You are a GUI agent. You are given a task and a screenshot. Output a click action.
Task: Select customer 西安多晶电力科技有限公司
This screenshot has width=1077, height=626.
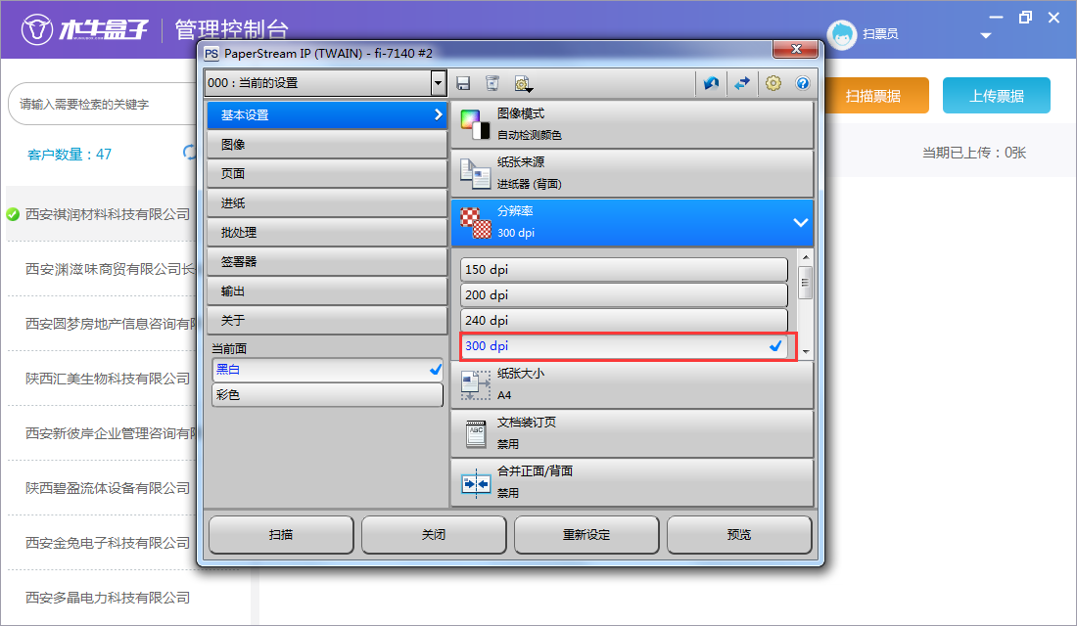tap(108, 598)
